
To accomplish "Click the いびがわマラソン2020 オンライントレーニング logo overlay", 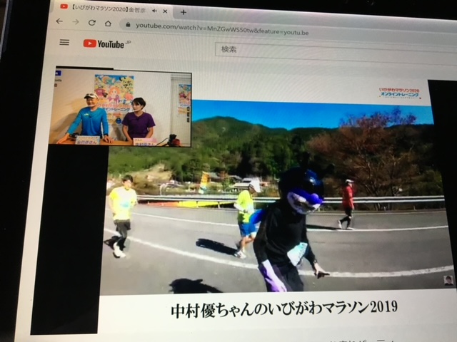I will [400, 93].
